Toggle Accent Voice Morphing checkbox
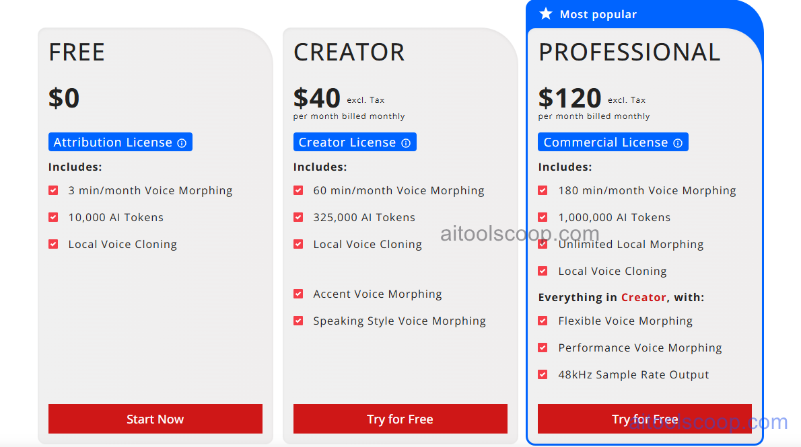This screenshot has height=447, width=801. point(298,294)
